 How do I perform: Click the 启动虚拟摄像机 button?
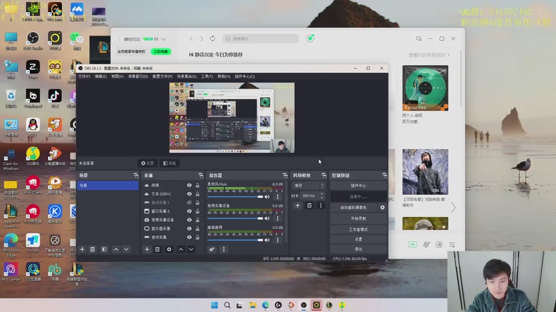click(354, 207)
